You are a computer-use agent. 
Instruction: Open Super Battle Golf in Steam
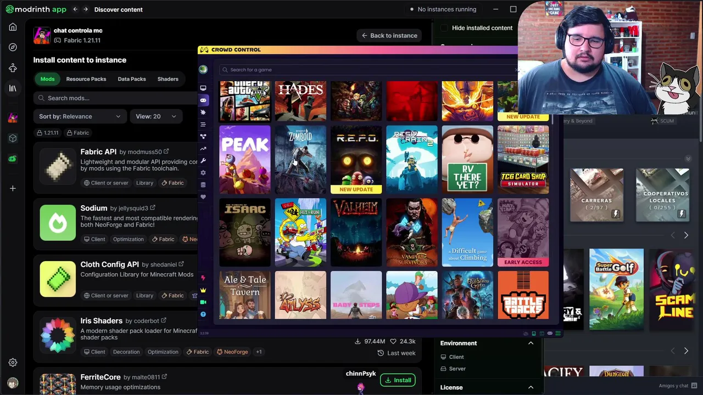(616, 289)
